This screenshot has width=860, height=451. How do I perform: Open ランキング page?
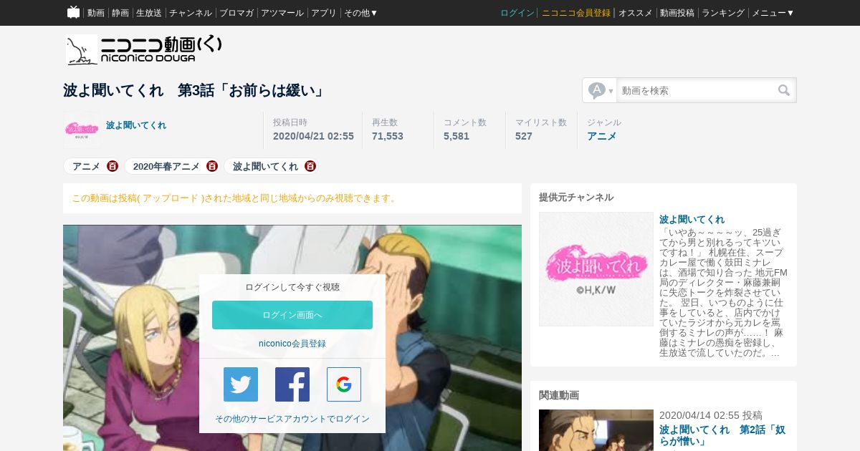tap(723, 13)
